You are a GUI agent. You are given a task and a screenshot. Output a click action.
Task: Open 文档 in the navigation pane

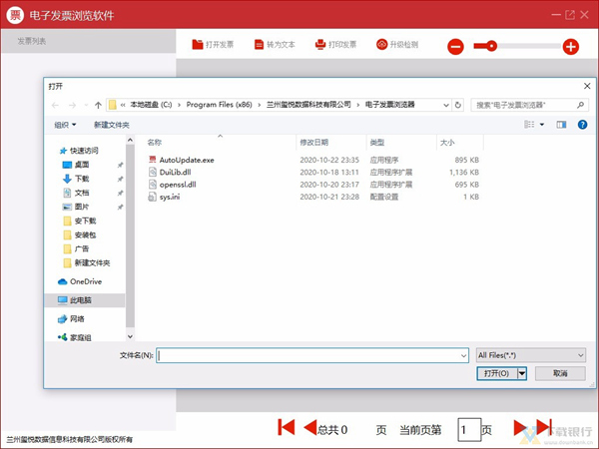tap(82, 193)
